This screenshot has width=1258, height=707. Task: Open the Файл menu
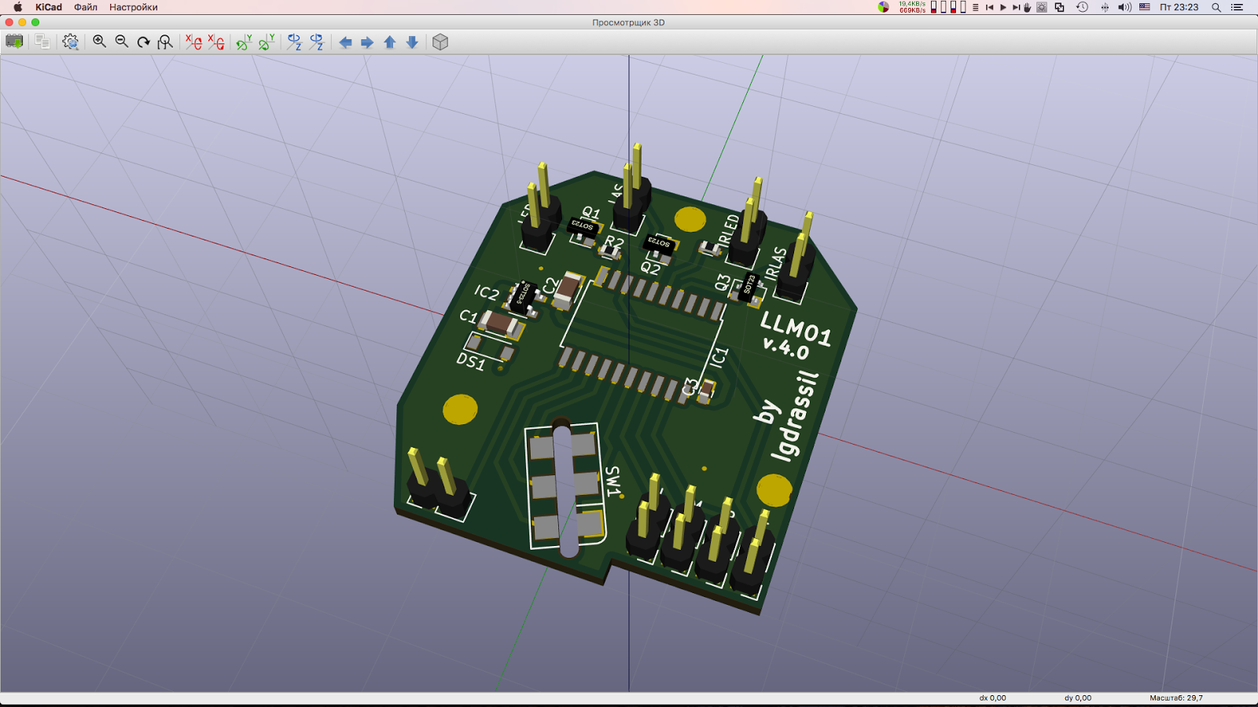pyautogui.click(x=86, y=7)
